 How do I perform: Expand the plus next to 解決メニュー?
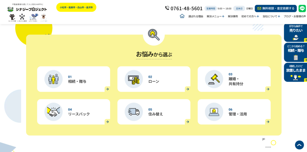[x=223, y=16]
